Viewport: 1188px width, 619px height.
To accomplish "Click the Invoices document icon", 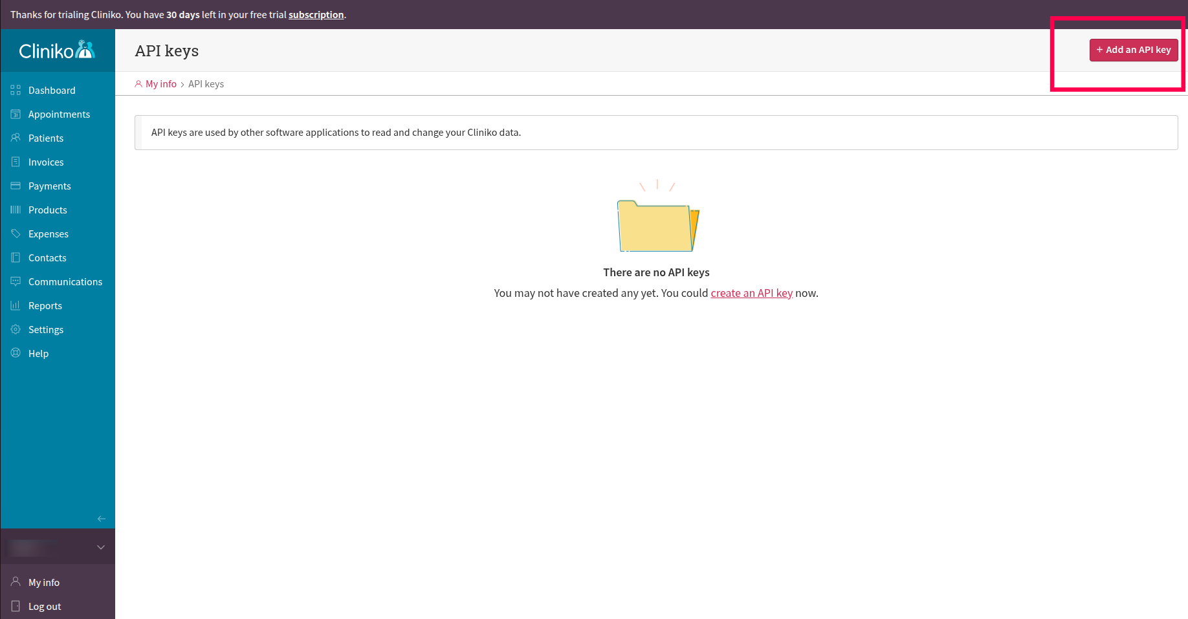I will (16, 162).
